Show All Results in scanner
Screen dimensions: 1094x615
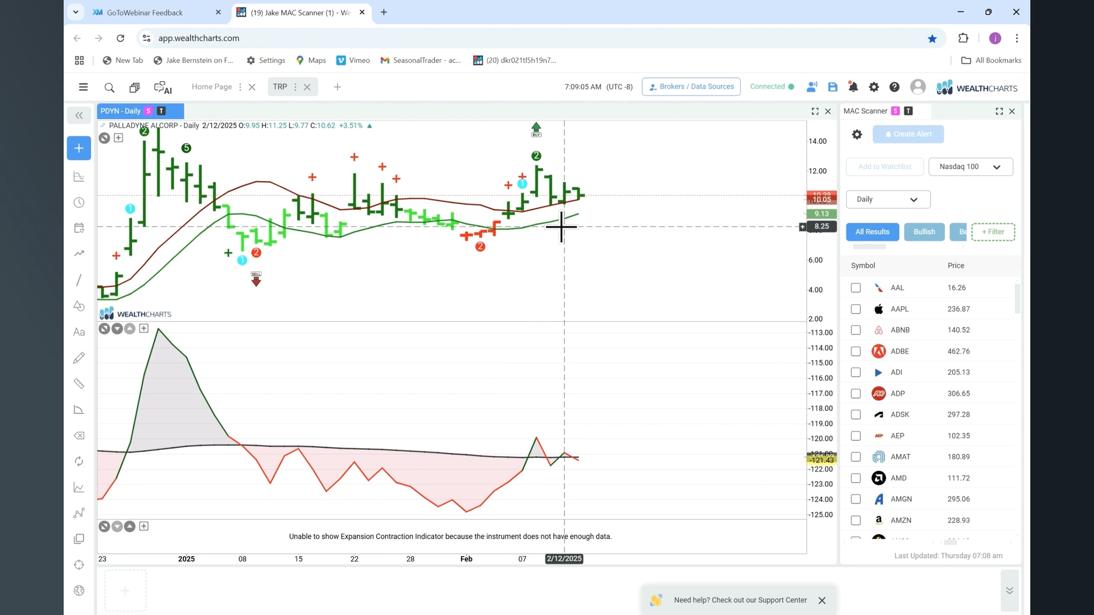[x=872, y=232]
